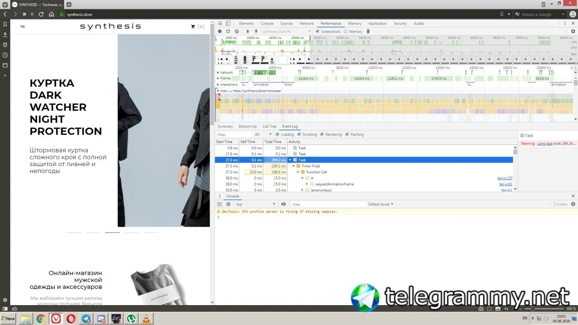The height and width of the screenshot is (325, 578).
Task: Switch to the Bottom-Up tab
Action: point(247,126)
